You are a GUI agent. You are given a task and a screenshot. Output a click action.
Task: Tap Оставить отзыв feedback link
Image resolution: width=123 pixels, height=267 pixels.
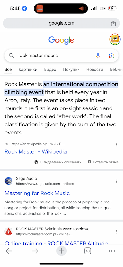(x=103, y=162)
